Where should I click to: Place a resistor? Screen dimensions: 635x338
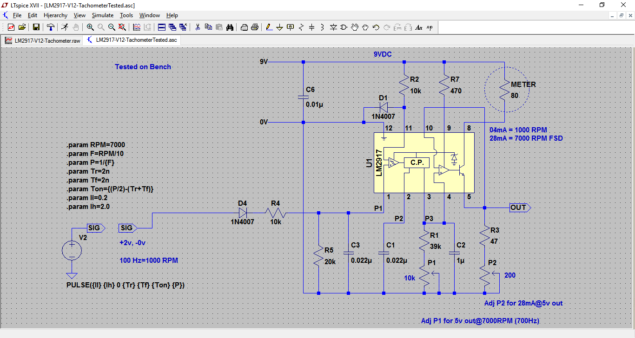[301, 27]
